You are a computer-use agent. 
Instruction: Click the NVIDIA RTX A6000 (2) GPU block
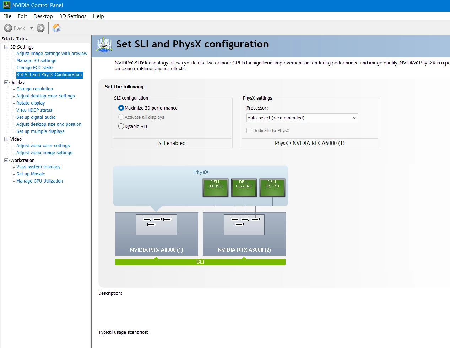[x=244, y=234]
